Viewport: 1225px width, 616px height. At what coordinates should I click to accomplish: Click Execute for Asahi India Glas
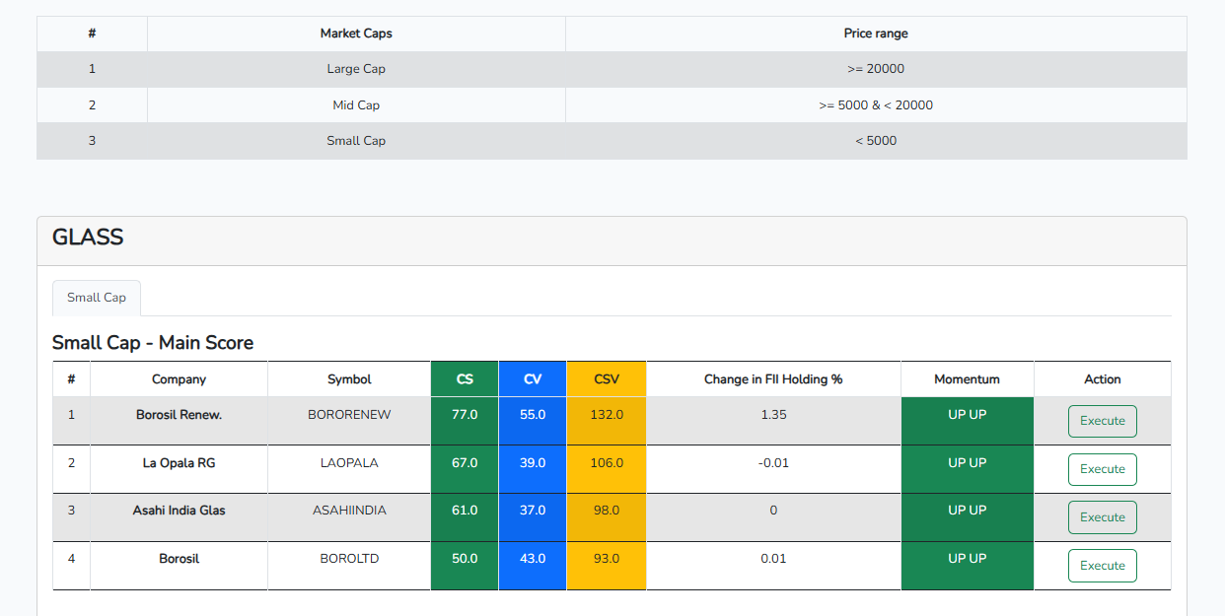(1103, 517)
